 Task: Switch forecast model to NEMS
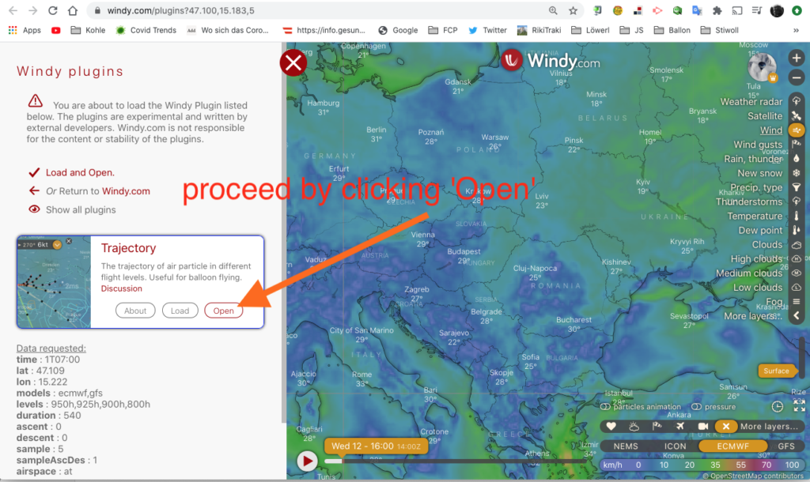pyautogui.click(x=626, y=446)
